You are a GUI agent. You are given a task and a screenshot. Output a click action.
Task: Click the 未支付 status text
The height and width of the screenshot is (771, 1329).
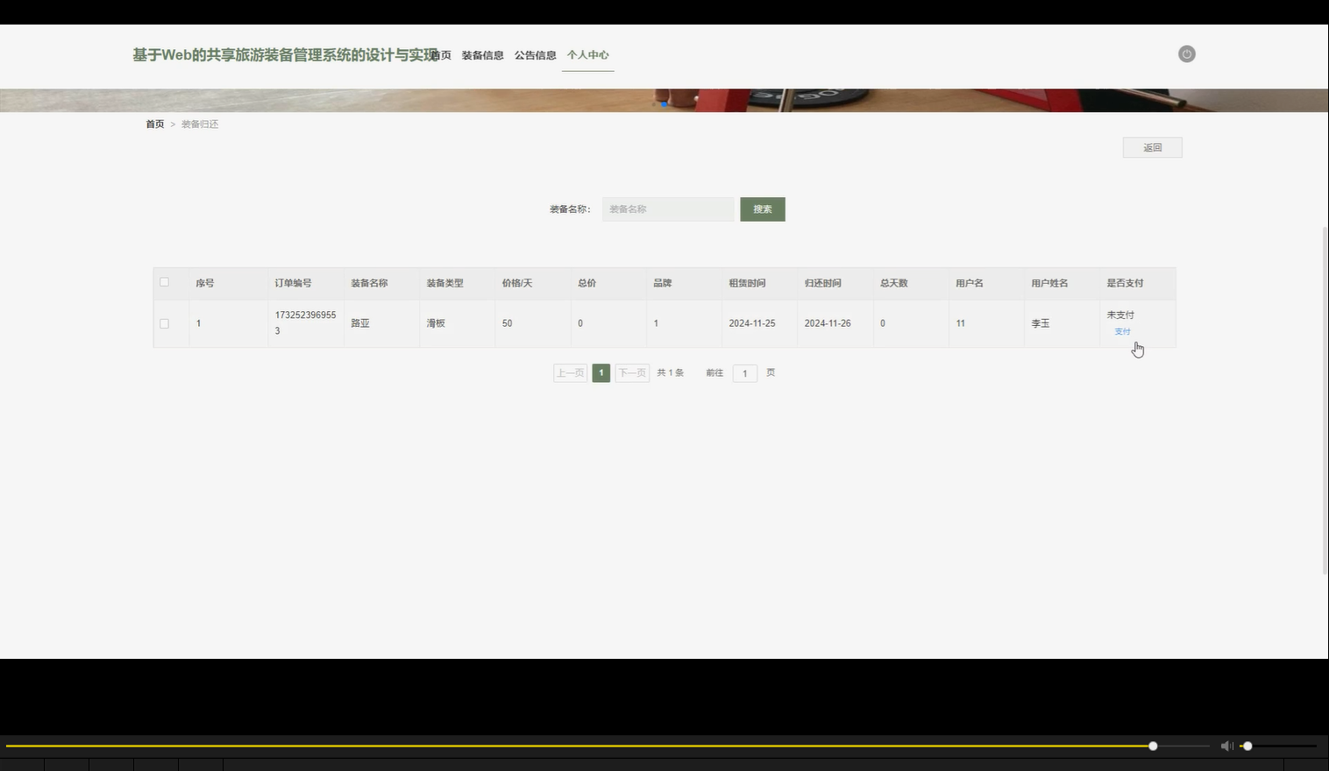pyautogui.click(x=1120, y=315)
